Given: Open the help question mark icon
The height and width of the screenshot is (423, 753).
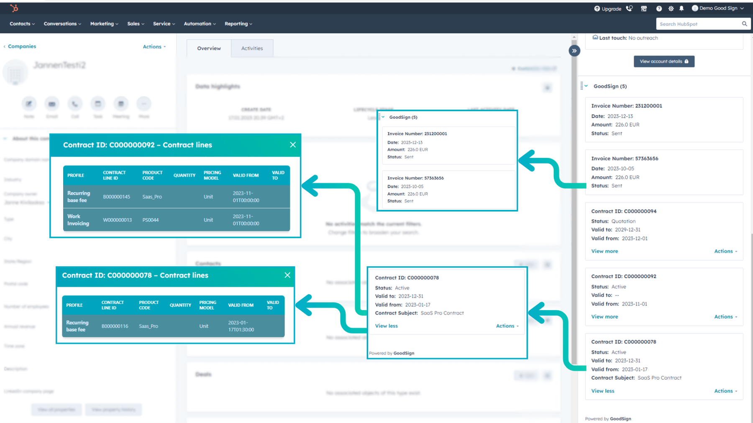Looking at the screenshot, I should [x=659, y=8].
